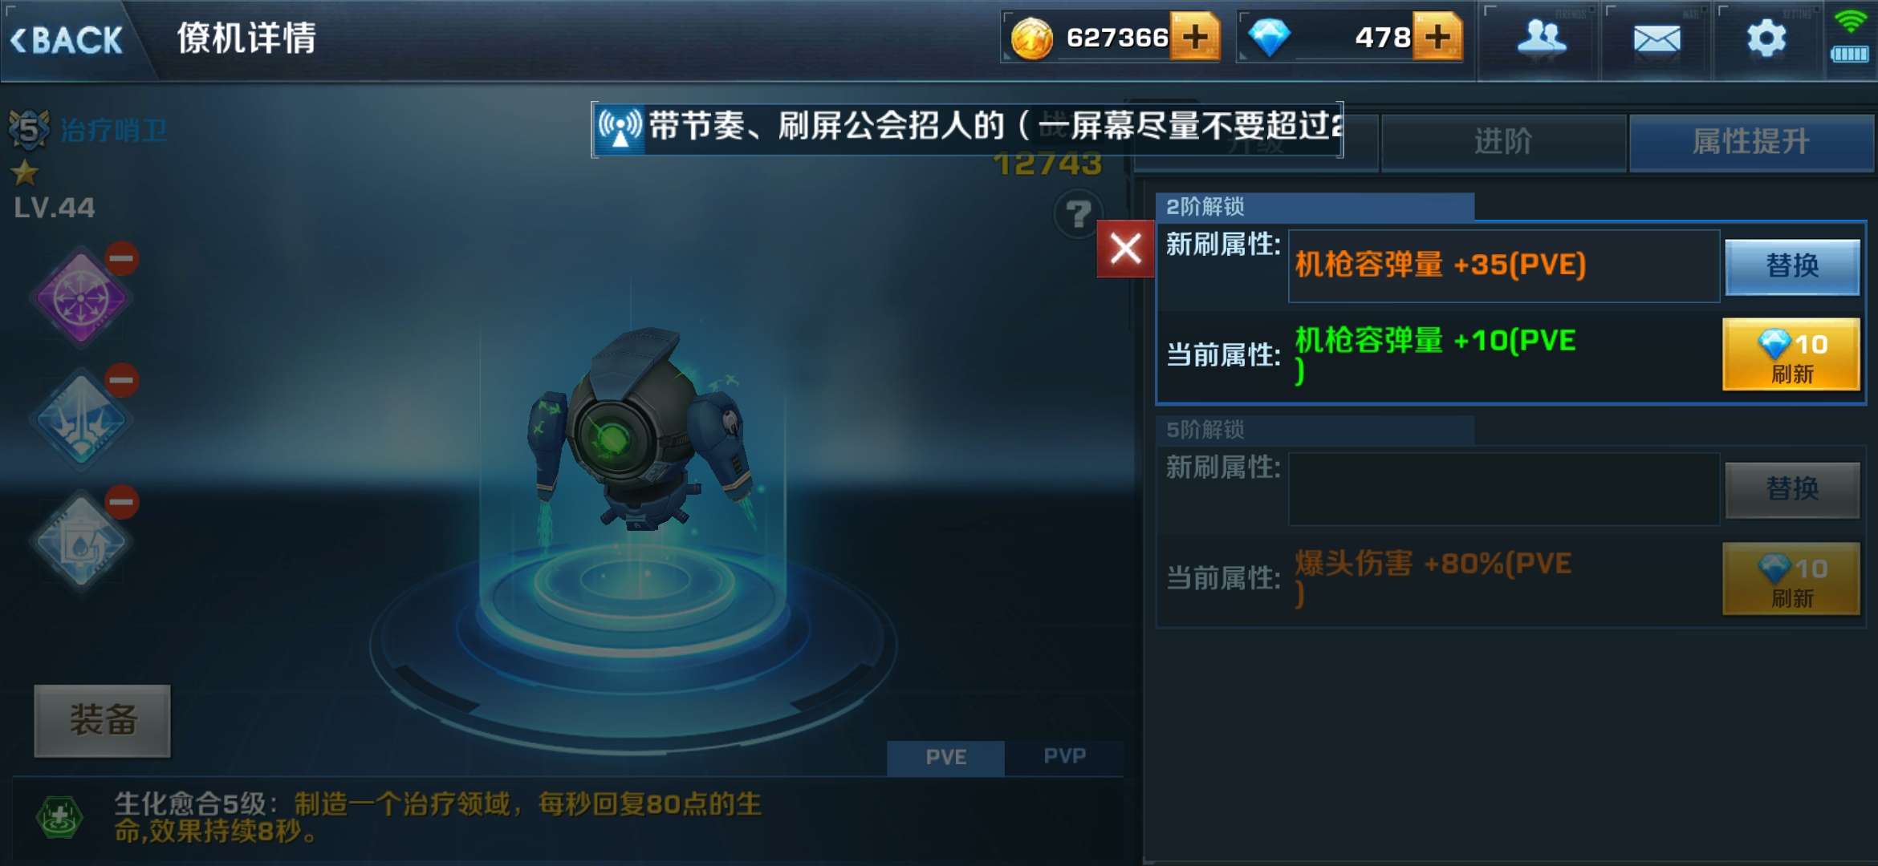Click 替换 for the 2阶 attribute
1878x866 pixels.
pyautogui.click(x=1792, y=266)
